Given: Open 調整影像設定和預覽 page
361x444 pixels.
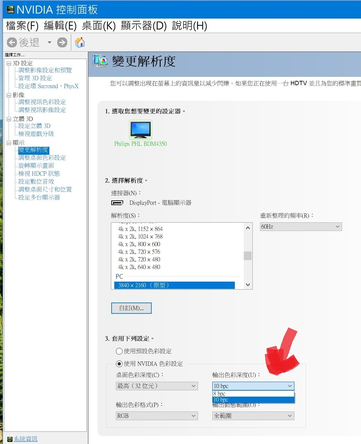Looking at the screenshot, I should point(45,70).
